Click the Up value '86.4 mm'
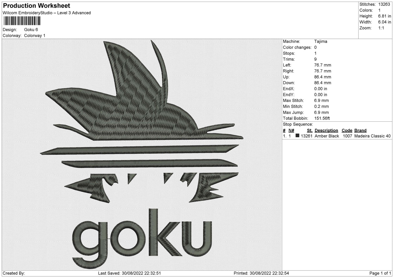 click(x=323, y=77)
